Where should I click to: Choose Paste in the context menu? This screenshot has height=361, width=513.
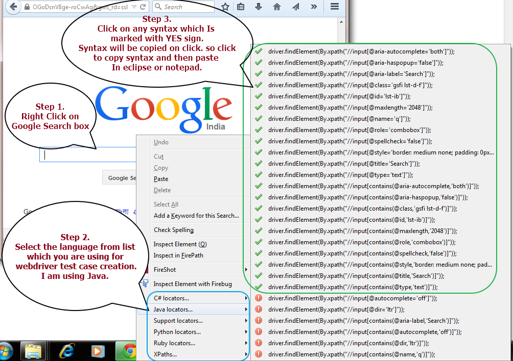(194, 179)
